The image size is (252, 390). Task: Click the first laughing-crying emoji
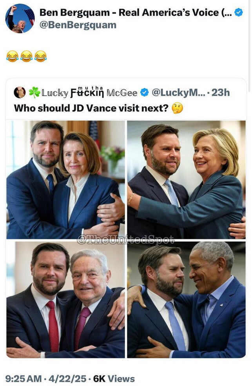click(x=12, y=56)
